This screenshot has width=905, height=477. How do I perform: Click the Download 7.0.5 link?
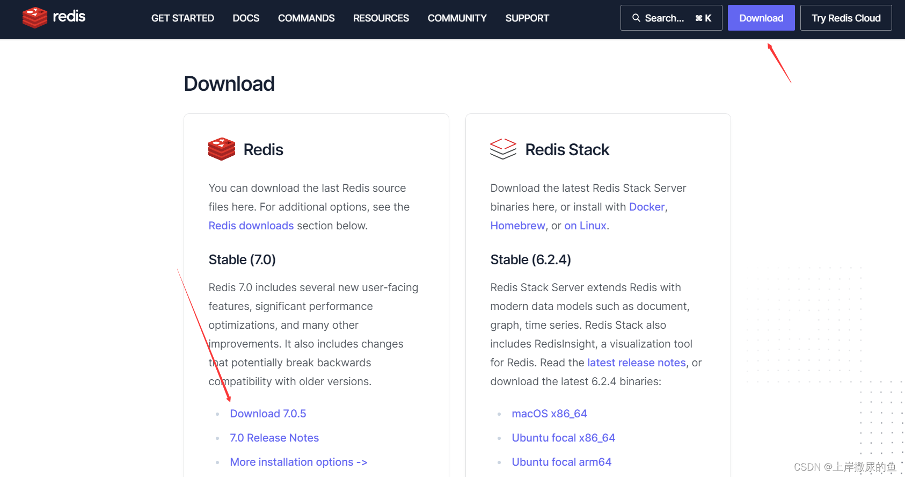tap(268, 414)
